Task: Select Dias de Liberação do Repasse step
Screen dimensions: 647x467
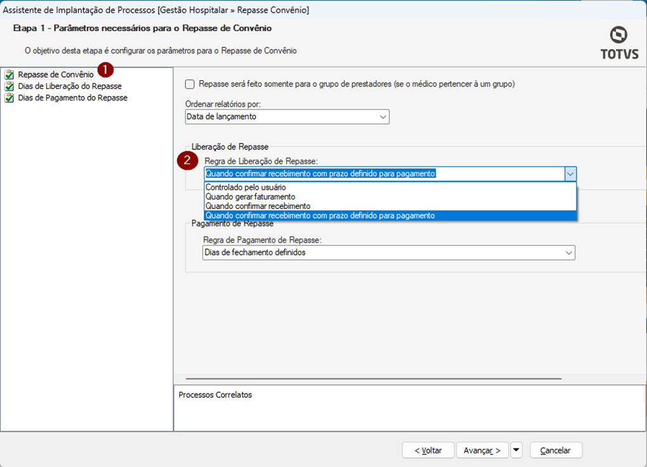Action: pos(70,86)
